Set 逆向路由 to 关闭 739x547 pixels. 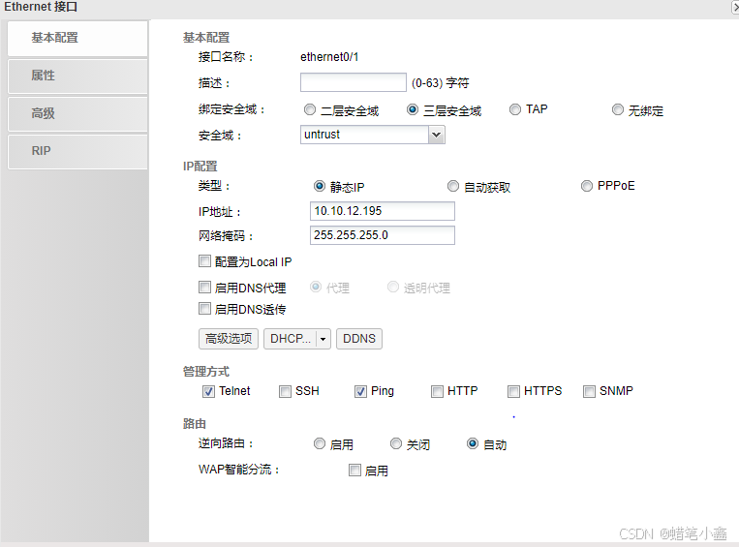396,444
